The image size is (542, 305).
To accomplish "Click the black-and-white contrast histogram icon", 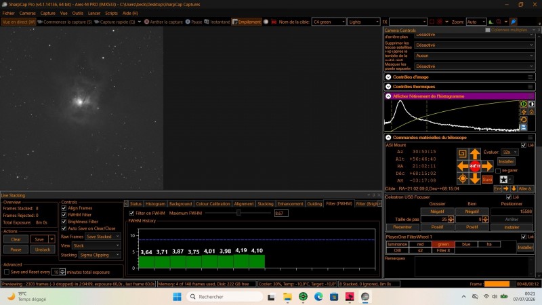I will (x=531, y=104).
